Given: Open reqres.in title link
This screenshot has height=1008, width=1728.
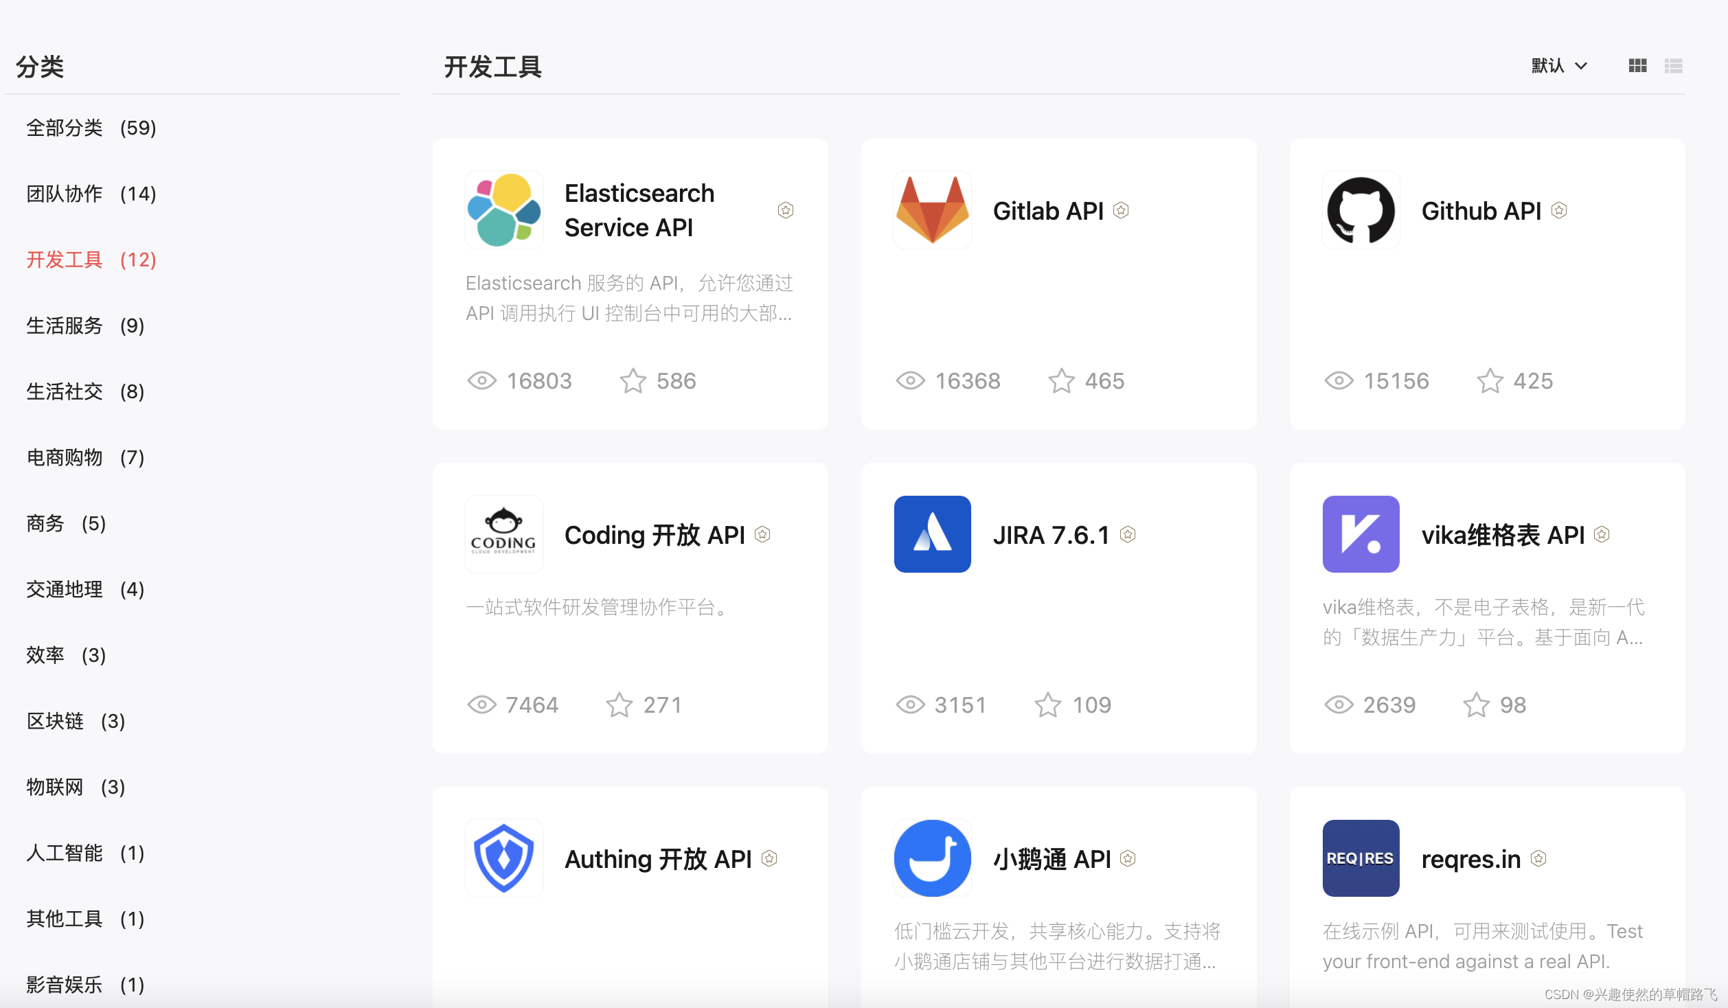Looking at the screenshot, I should click(1471, 859).
